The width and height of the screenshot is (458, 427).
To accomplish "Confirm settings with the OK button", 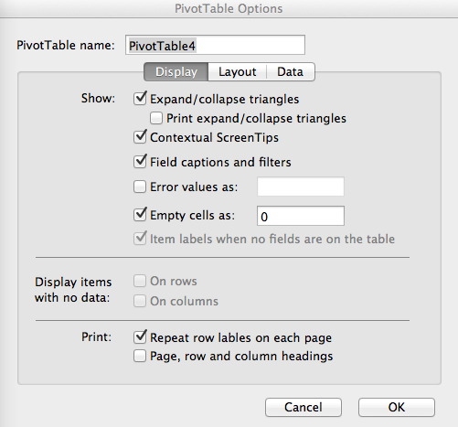I will 397,407.
